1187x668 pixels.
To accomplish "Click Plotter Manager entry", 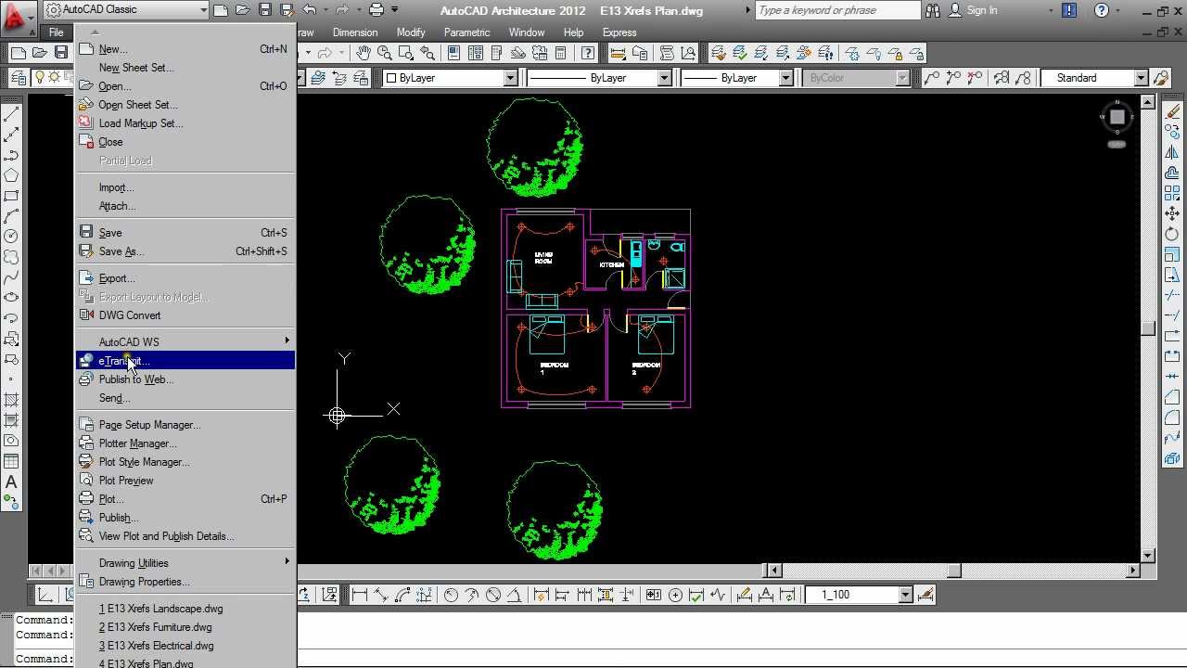I will click(x=185, y=443).
